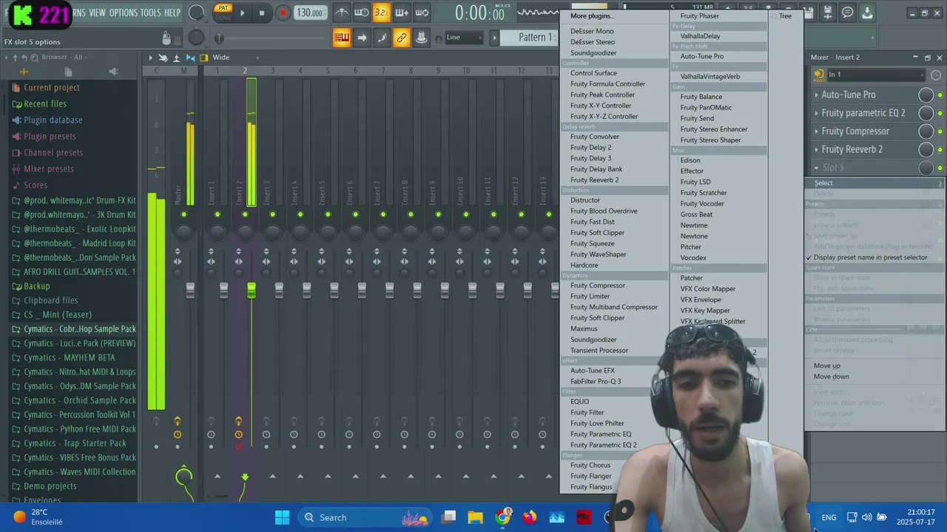This screenshot has width=947, height=532.
Task: Choose Fruity Stereo Enhancer plugin
Action: (x=714, y=129)
